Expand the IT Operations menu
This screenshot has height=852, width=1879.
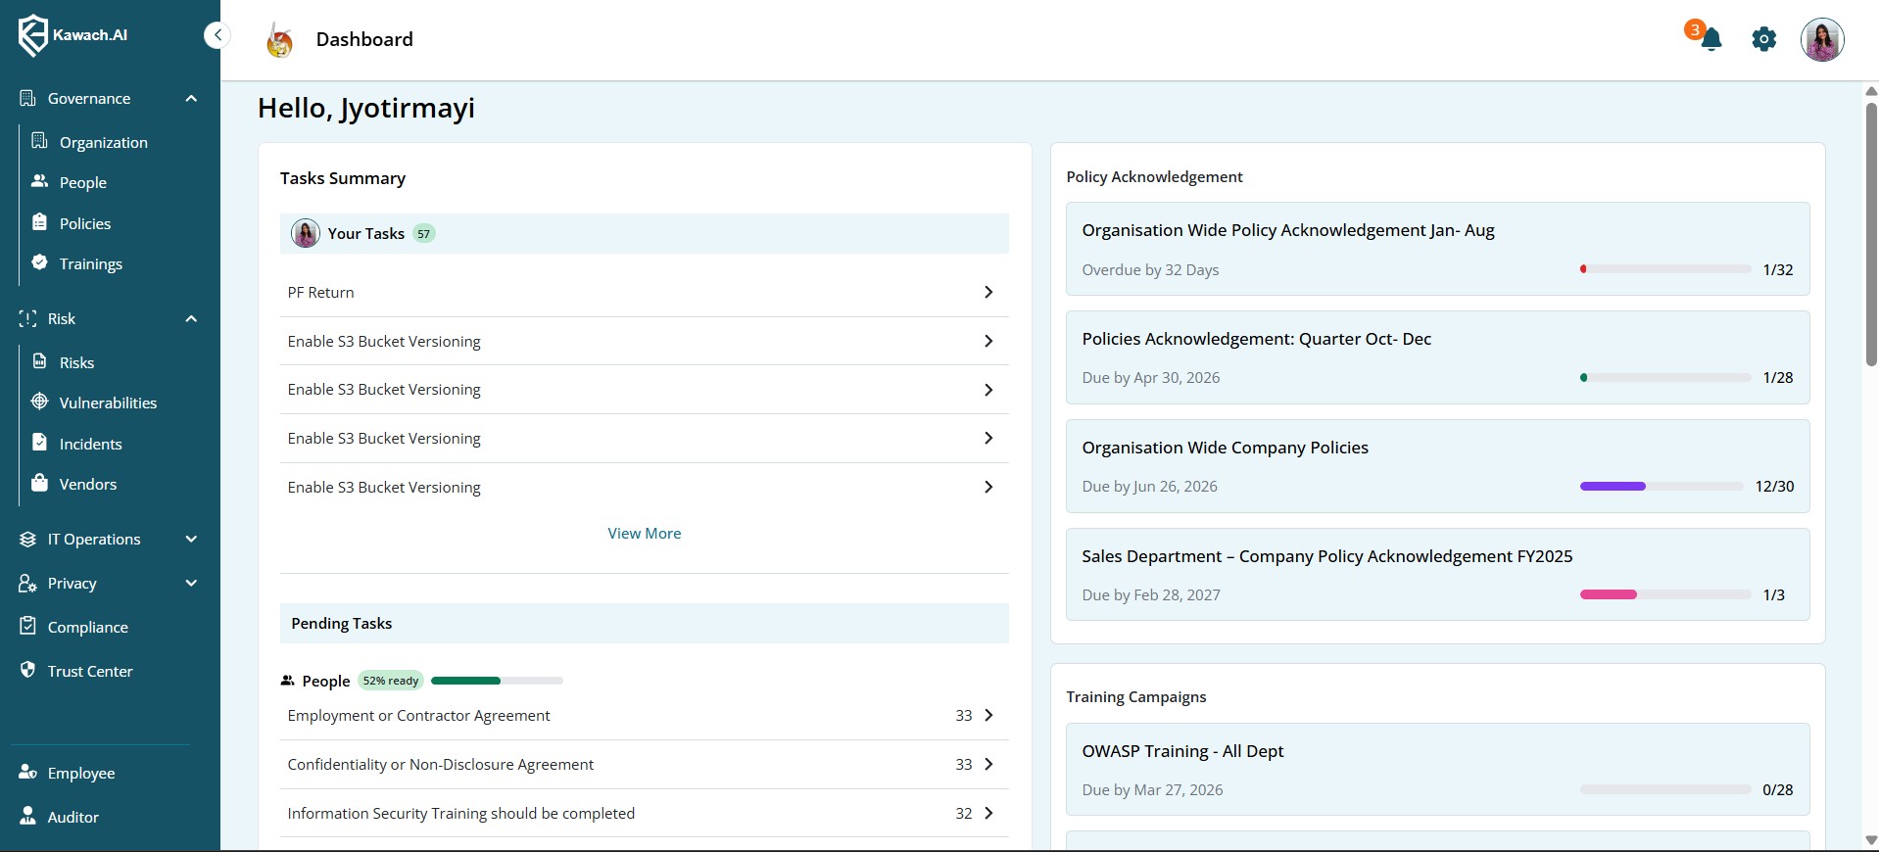191,539
